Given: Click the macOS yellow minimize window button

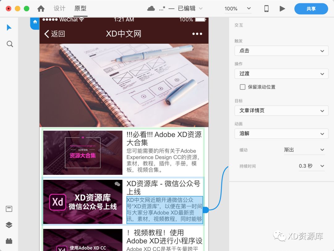Looking at the screenshot, I should point(17,9).
